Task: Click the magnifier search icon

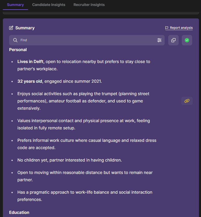Action: point(15,40)
